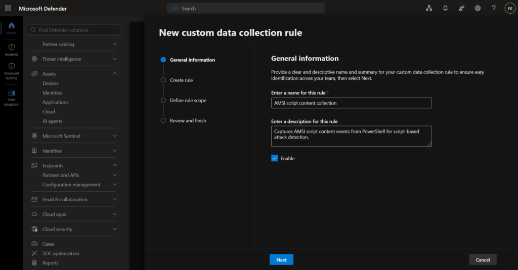Click the SOC optimization wand icon
Image resolution: width=518 pixels, height=270 pixels.
click(x=34, y=253)
